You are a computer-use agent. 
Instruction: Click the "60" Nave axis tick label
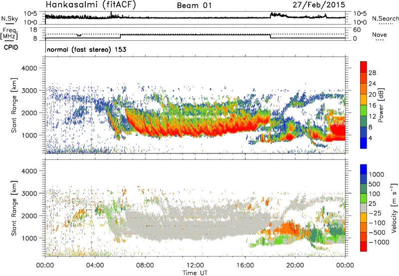pos(357,30)
